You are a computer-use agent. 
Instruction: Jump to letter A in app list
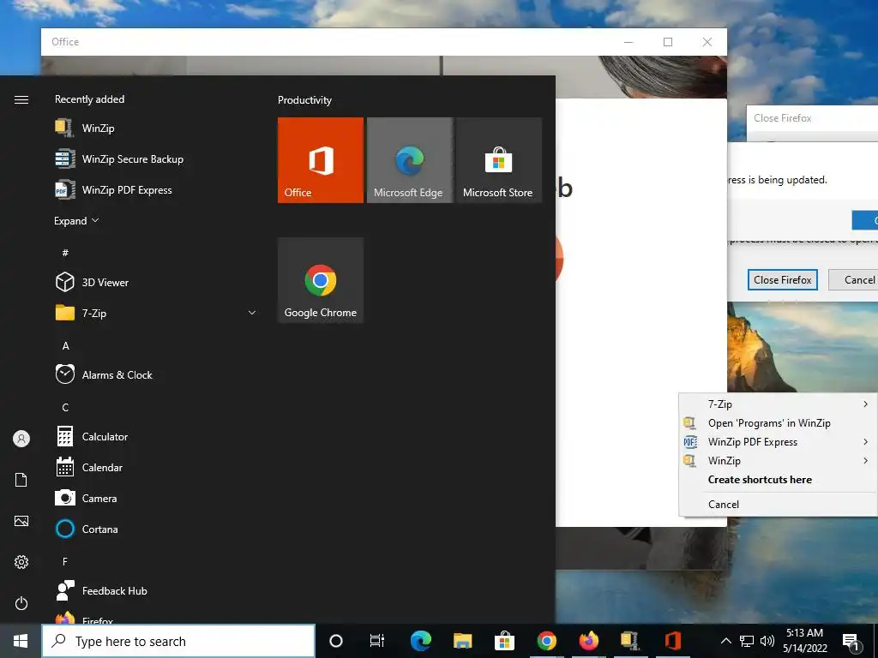coord(65,346)
